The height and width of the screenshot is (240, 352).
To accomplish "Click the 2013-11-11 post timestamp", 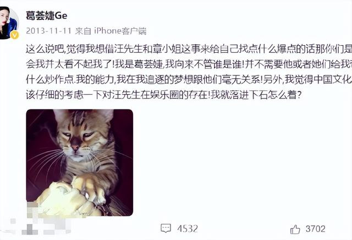I will [48, 31].
